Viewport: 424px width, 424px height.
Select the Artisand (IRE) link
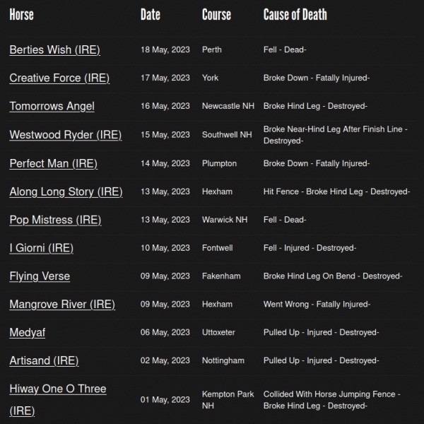pyautogui.click(x=44, y=360)
